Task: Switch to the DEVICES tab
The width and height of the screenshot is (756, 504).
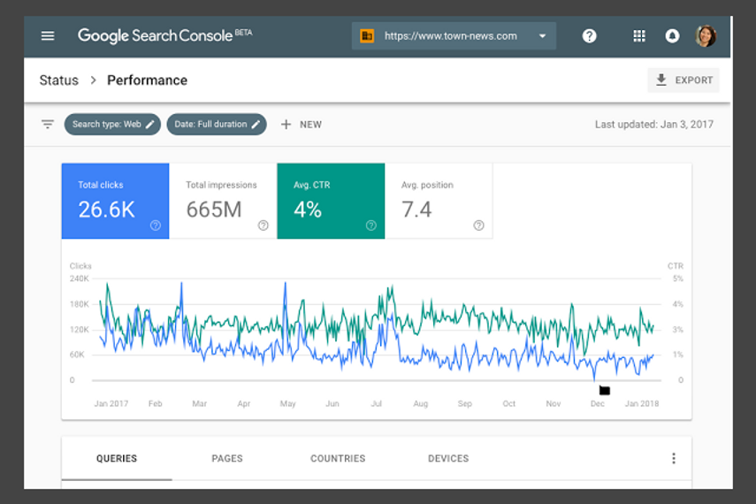Action: [x=448, y=459]
